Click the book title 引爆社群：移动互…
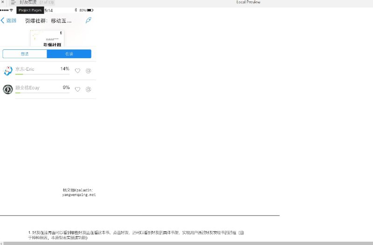 pos(48,20)
